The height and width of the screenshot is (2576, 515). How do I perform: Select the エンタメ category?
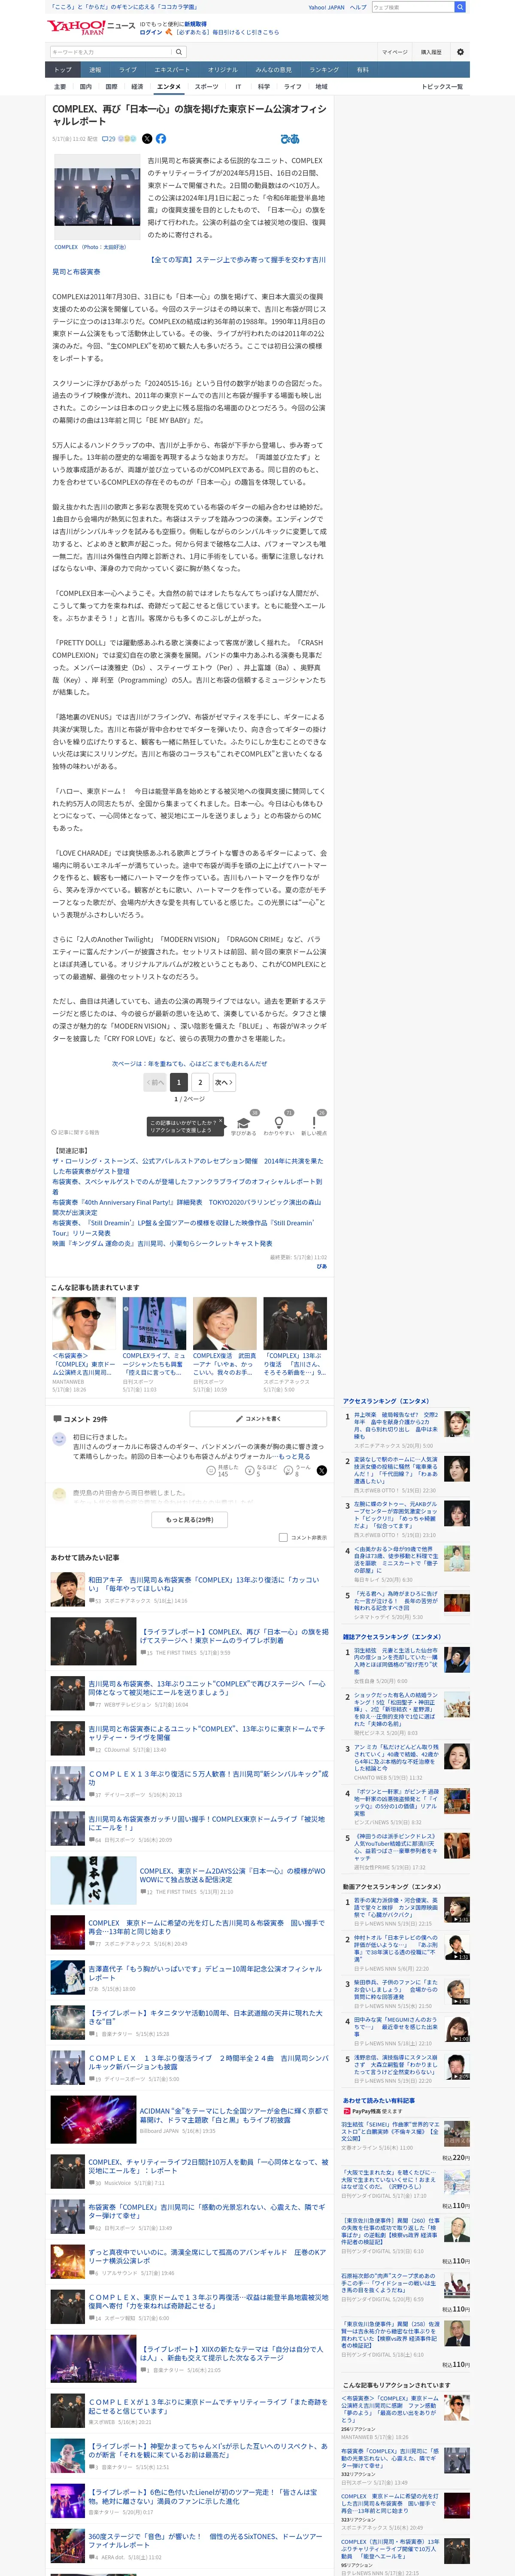click(x=169, y=87)
